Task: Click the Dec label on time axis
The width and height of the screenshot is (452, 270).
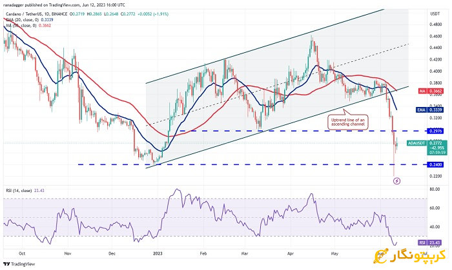Action: (x=112, y=254)
